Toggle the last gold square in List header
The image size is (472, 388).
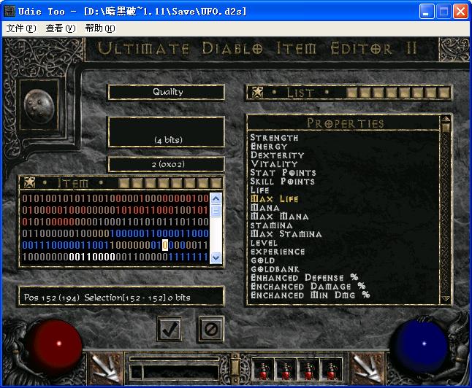(x=444, y=93)
